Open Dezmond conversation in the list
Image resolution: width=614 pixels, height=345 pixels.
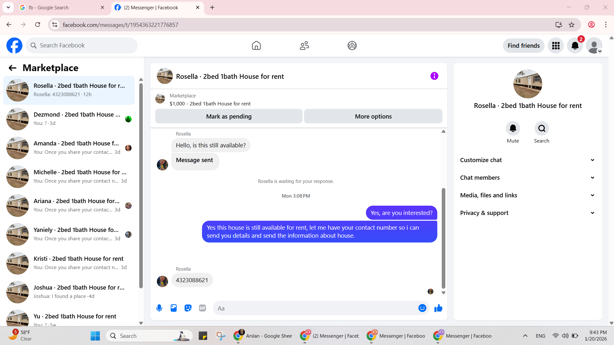click(x=69, y=119)
